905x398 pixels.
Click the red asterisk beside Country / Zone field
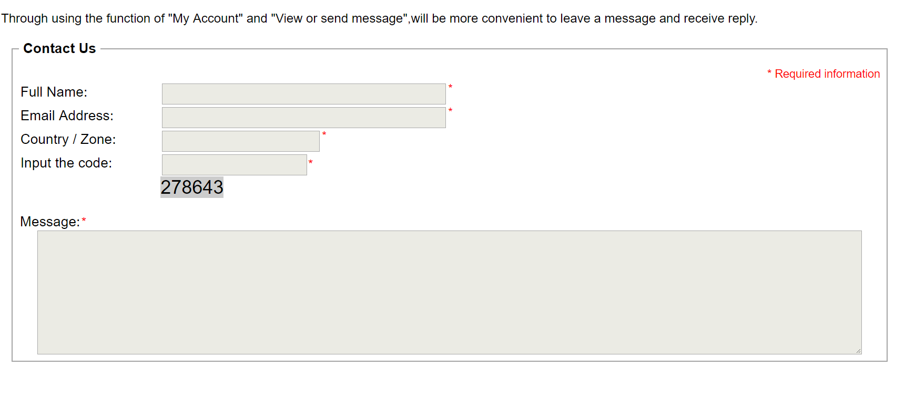point(324,134)
